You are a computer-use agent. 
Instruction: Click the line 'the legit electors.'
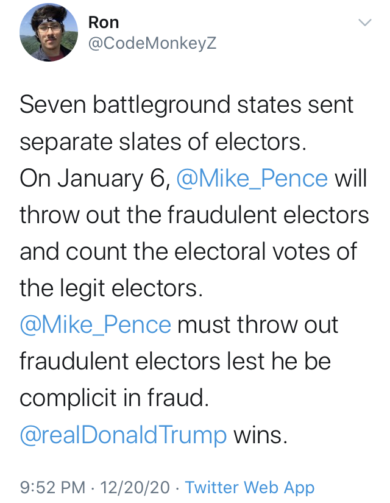112,288
